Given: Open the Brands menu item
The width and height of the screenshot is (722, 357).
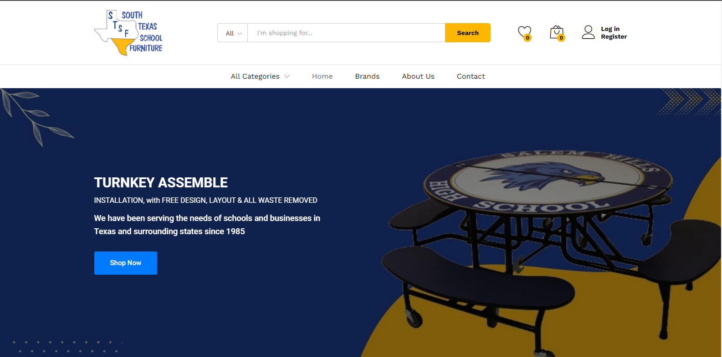Looking at the screenshot, I should (367, 76).
